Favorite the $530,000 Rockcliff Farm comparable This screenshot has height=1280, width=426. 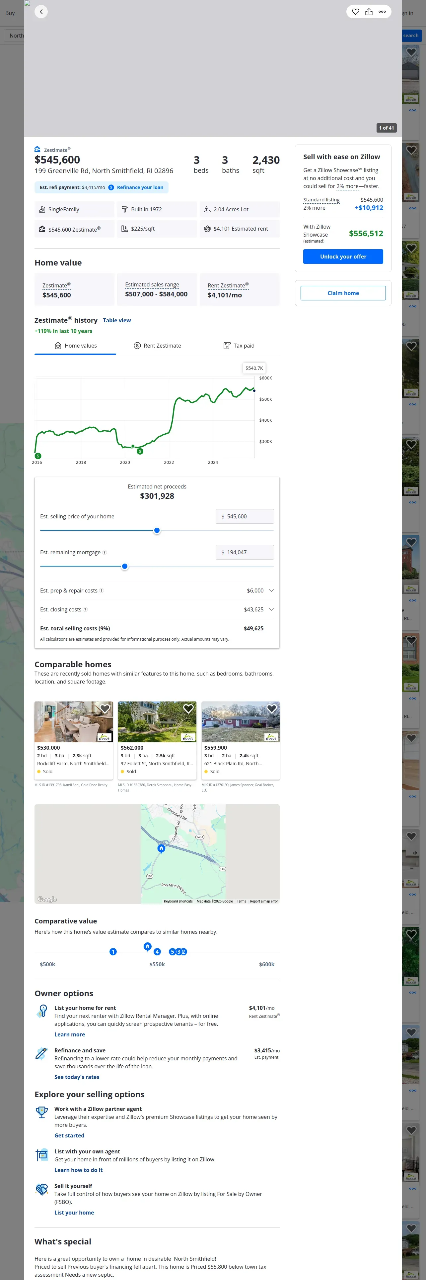click(105, 709)
